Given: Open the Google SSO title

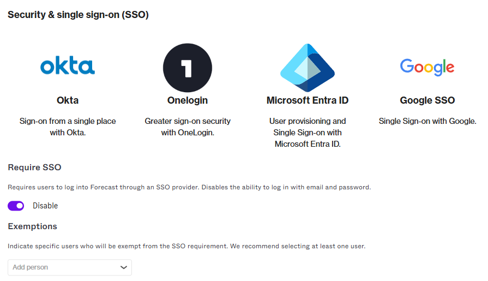Looking at the screenshot, I should pos(427,100).
